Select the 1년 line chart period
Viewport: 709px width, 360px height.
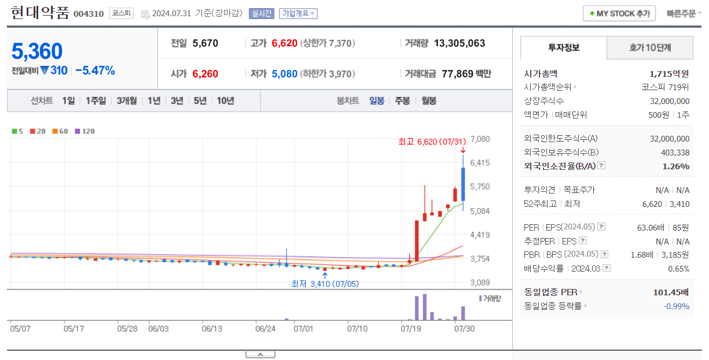point(154,101)
